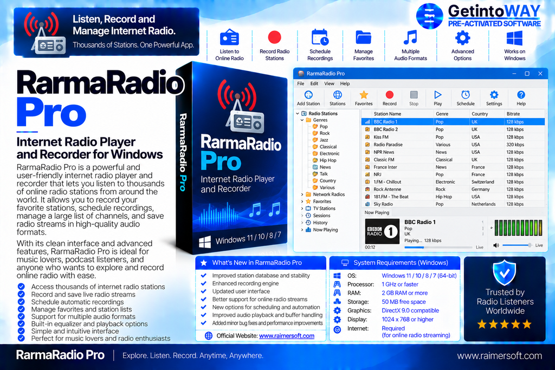Select the 1.FM - Chillout station row
The height and width of the screenshot is (370, 555).
click(453, 182)
